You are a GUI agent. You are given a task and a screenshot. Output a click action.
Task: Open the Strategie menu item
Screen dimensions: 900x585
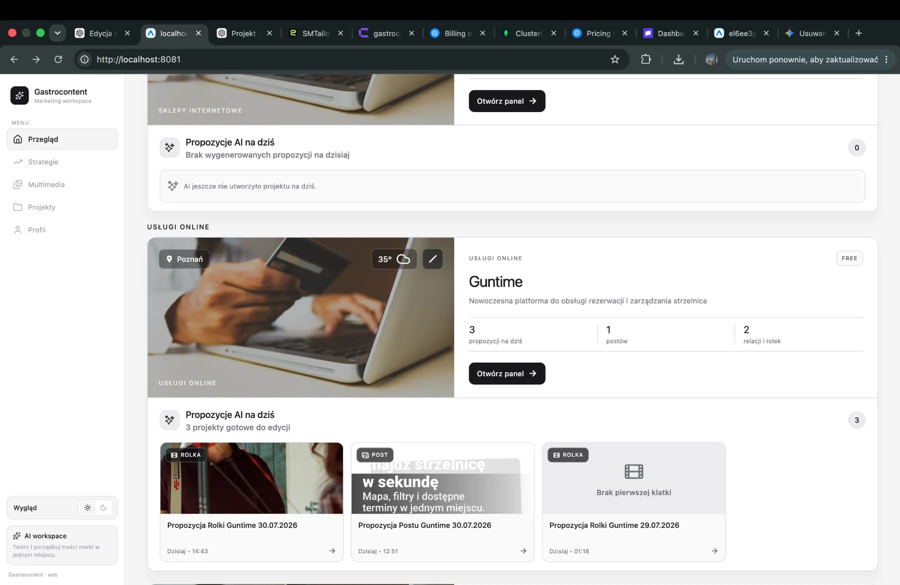pos(62,162)
